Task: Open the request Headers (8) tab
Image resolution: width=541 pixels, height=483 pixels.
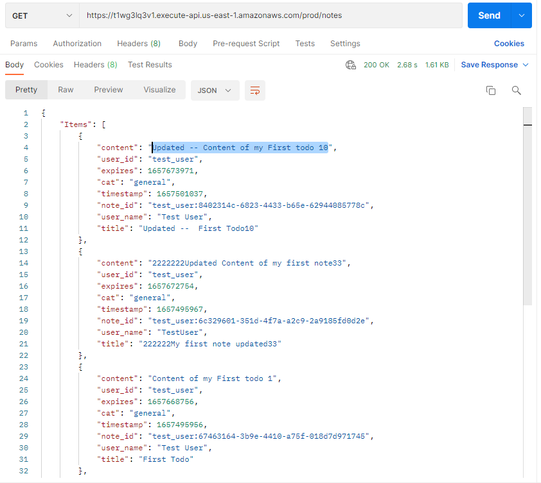Action: point(139,44)
